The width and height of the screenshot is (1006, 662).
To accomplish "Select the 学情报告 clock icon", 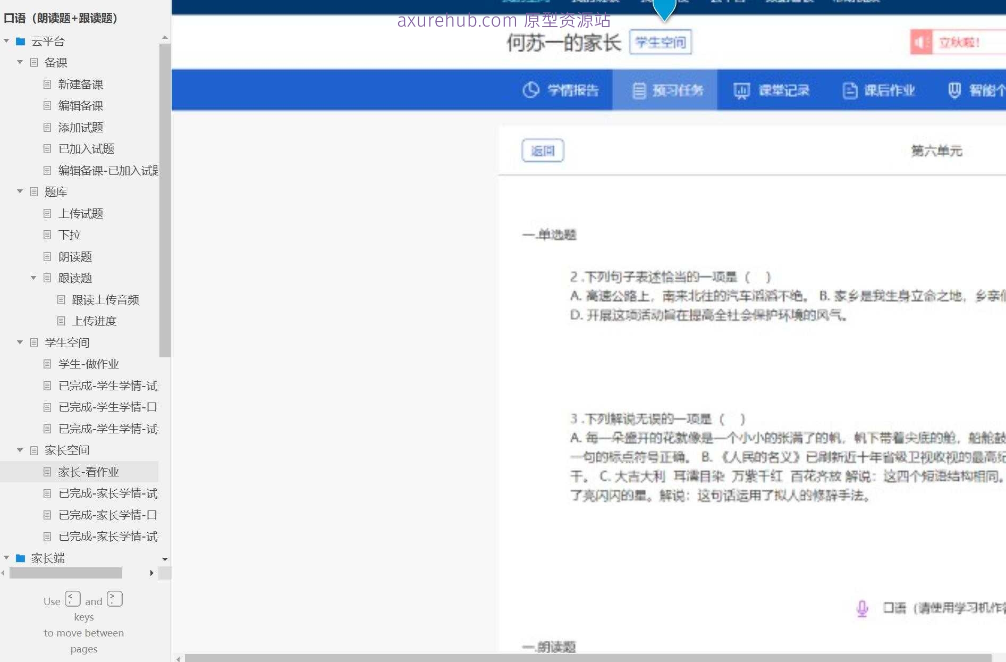I will point(530,90).
